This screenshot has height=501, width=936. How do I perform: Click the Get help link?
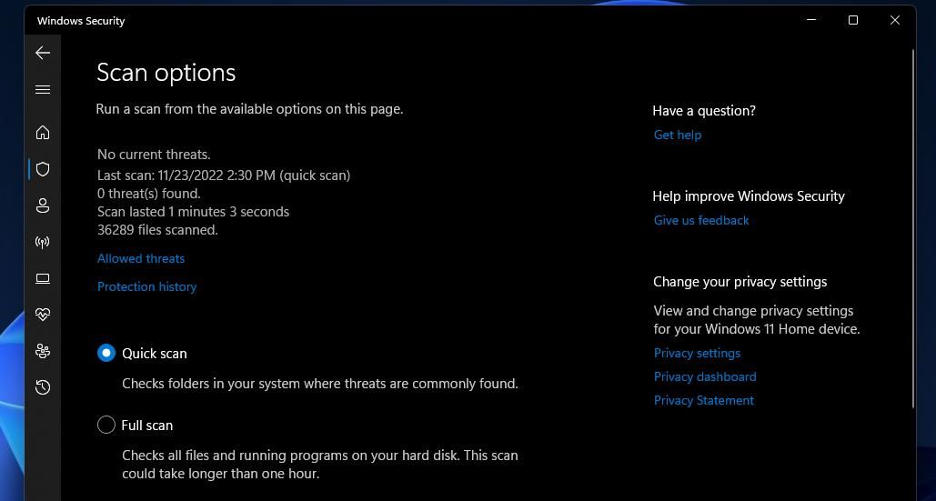pyautogui.click(x=678, y=135)
